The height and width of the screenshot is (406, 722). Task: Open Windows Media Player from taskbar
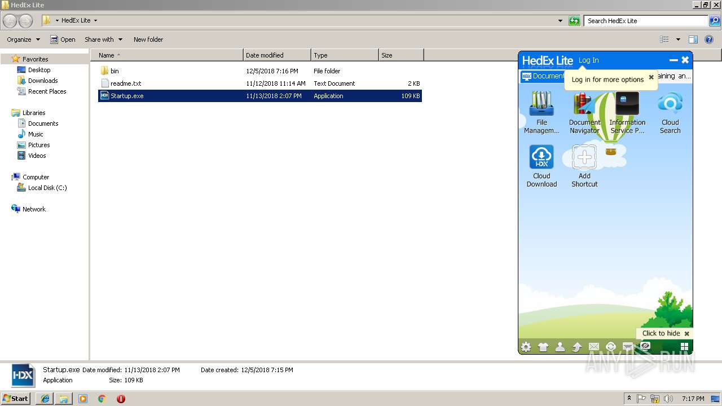click(83, 399)
